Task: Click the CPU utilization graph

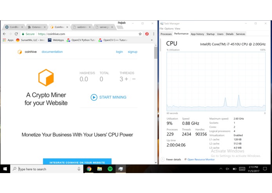Action: 216,81
